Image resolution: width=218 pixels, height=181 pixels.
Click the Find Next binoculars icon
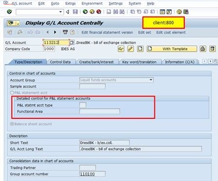[x=122, y=12]
